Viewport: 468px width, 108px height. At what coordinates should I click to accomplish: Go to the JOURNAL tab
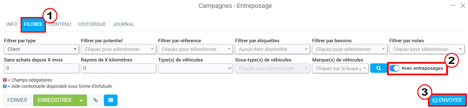(123, 24)
